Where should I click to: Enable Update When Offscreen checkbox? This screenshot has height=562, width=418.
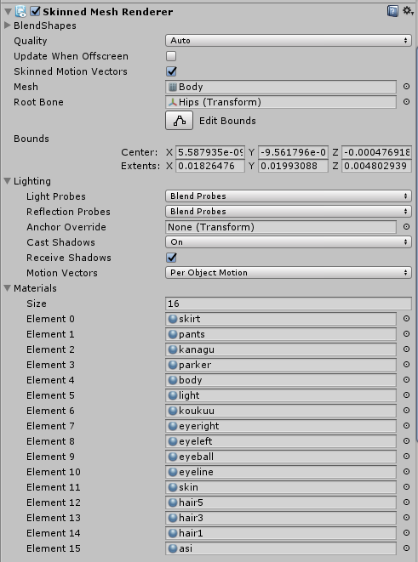(171, 56)
